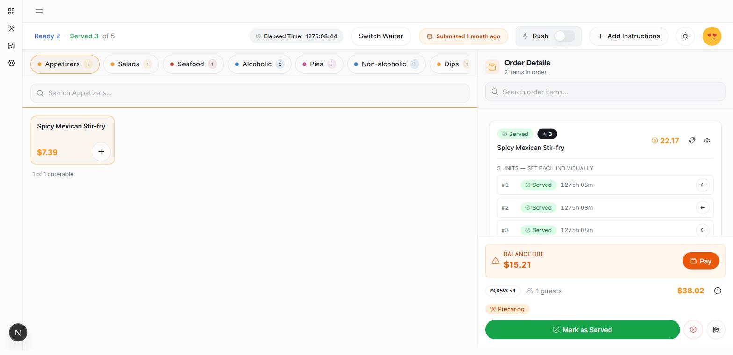Cancel order with red circle X button
The height and width of the screenshot is (355, 733).
(x=693, y=330)
